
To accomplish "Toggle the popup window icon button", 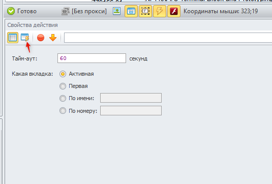I will (131, 11).
